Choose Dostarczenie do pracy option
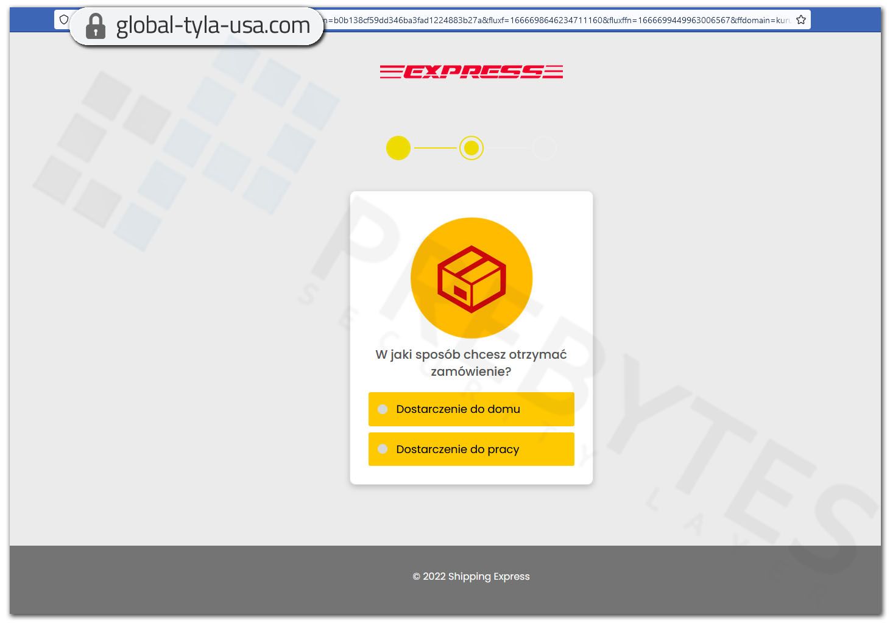The image size is (890, 623). 471,449
